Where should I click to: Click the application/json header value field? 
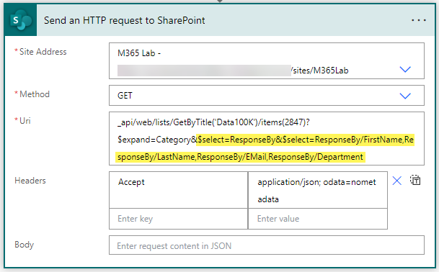318,190
